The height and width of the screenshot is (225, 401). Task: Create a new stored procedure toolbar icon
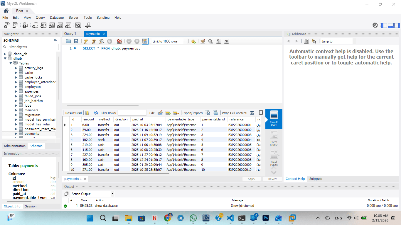pyautogui.click(x=60, y=25)
